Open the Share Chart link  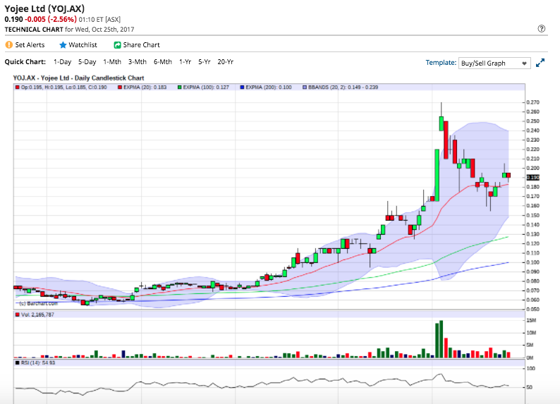[142, 45]
